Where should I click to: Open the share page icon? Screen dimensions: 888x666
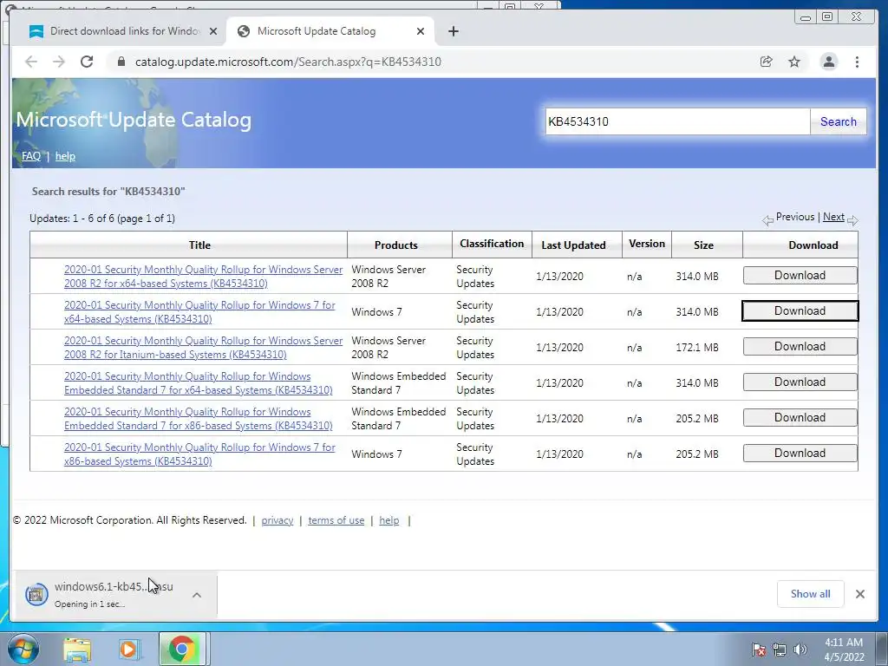[x=767, y=62]
